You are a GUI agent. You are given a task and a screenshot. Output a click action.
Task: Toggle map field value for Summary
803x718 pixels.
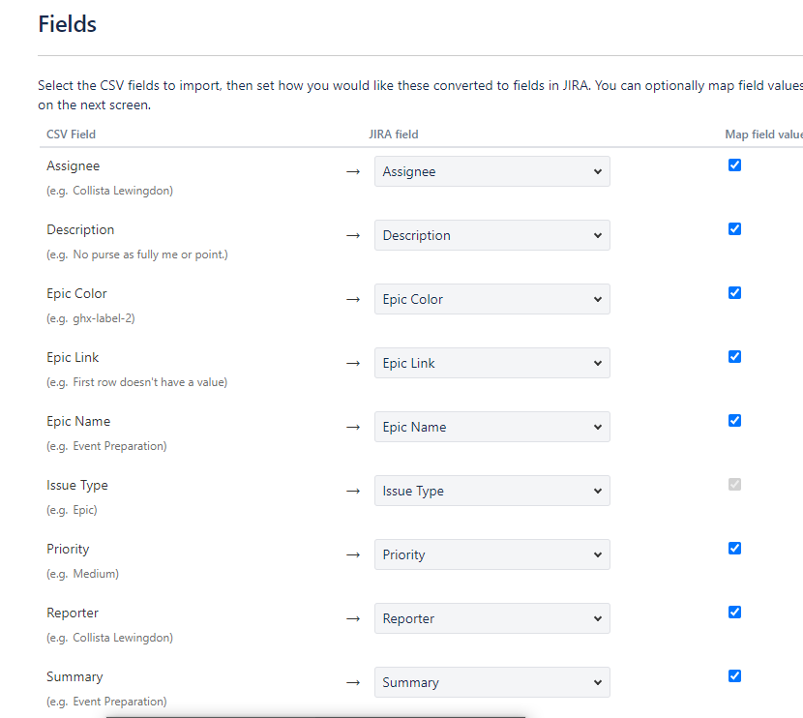(x=734, y=676)
